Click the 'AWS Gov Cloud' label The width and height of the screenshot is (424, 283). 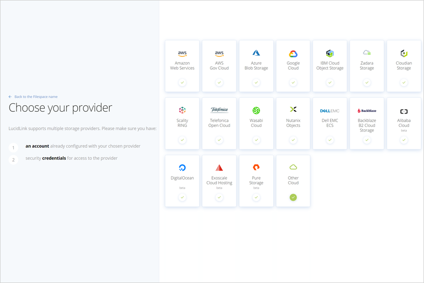(219, 66)
